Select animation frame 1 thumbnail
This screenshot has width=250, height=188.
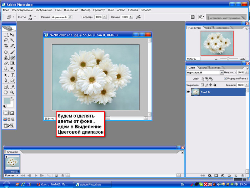12,162
